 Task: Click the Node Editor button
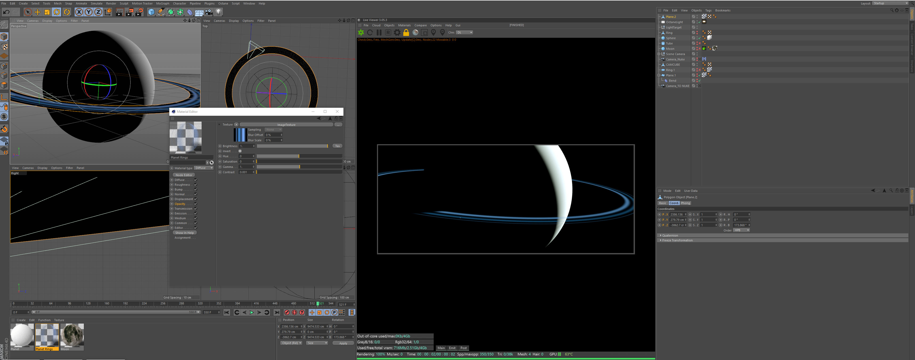point(184,175)
